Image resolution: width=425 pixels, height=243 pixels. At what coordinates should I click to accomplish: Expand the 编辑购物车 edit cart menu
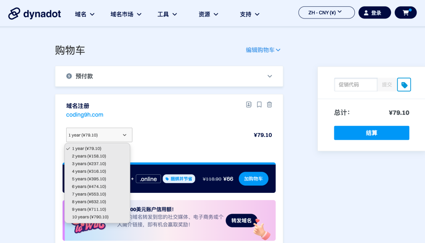pos(263,50)
